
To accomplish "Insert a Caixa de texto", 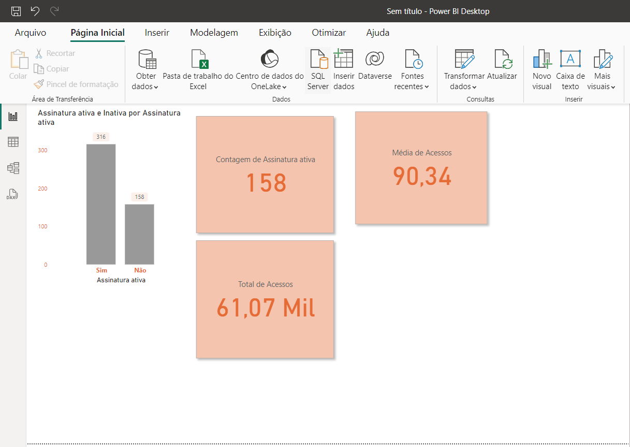I will point(570,70).
